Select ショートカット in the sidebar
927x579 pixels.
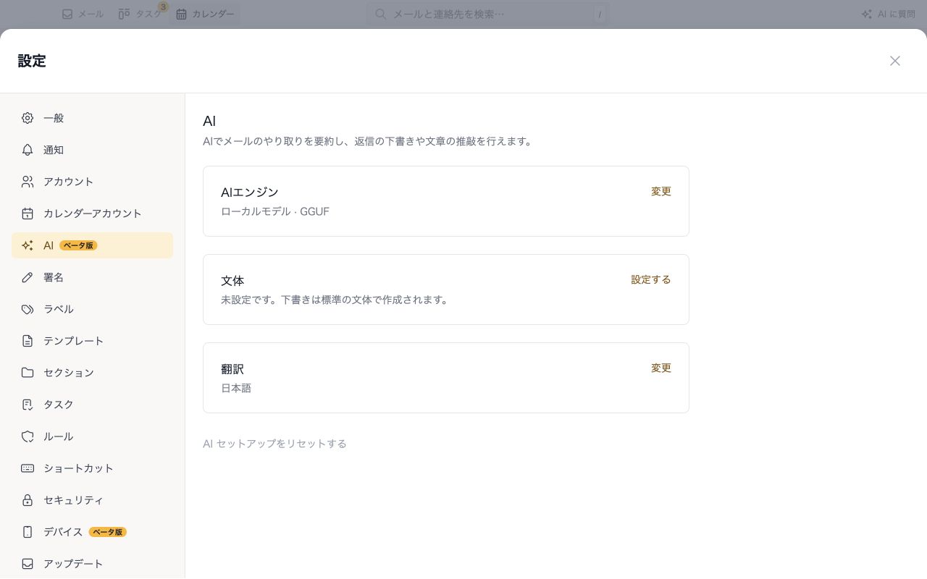(x=92, y=468)
